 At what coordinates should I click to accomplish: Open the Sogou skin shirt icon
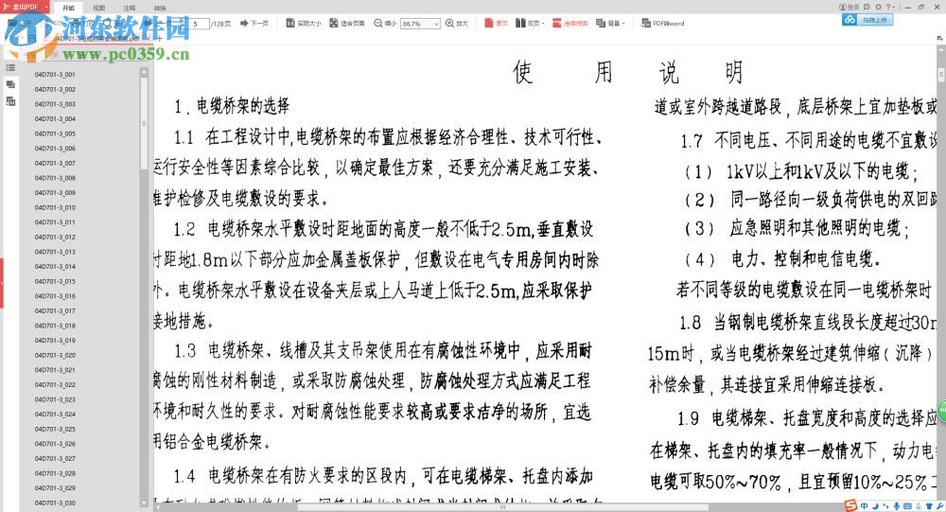929,506
